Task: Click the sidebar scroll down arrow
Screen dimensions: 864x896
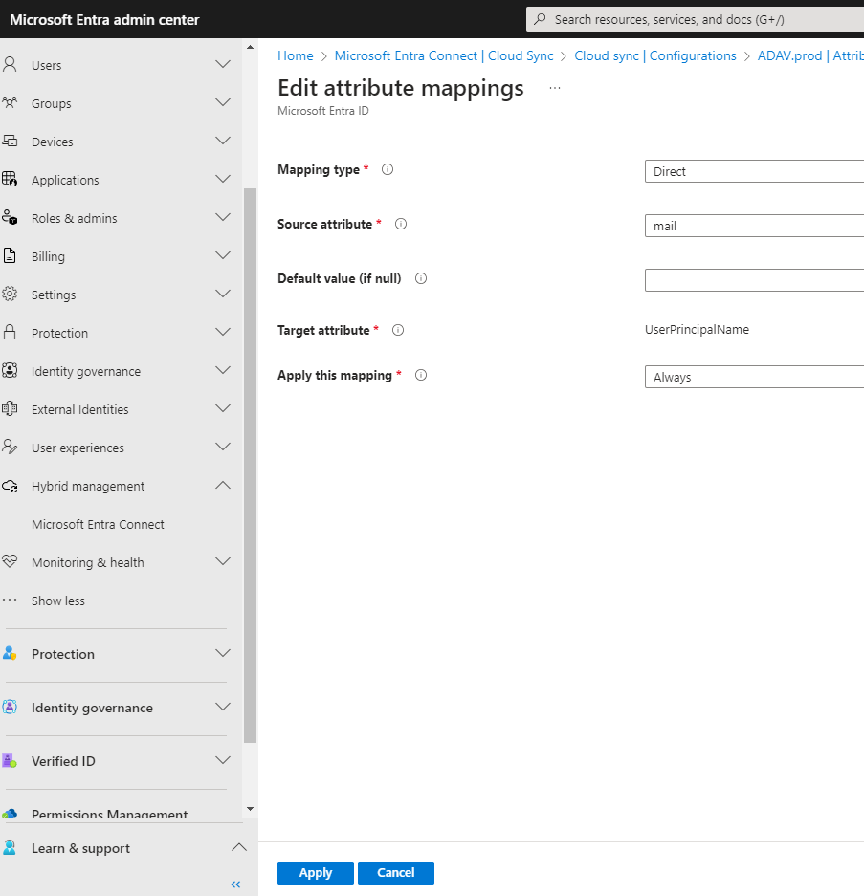Action: coord(250,809)
